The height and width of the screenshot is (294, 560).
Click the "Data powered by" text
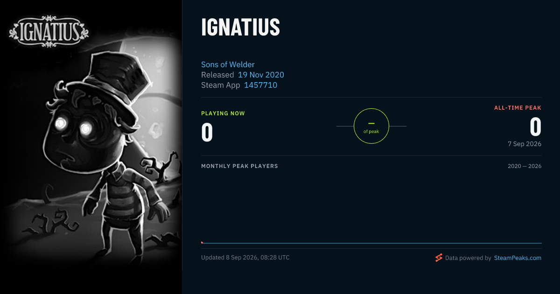pyautogui.click(x=468, y=258)
